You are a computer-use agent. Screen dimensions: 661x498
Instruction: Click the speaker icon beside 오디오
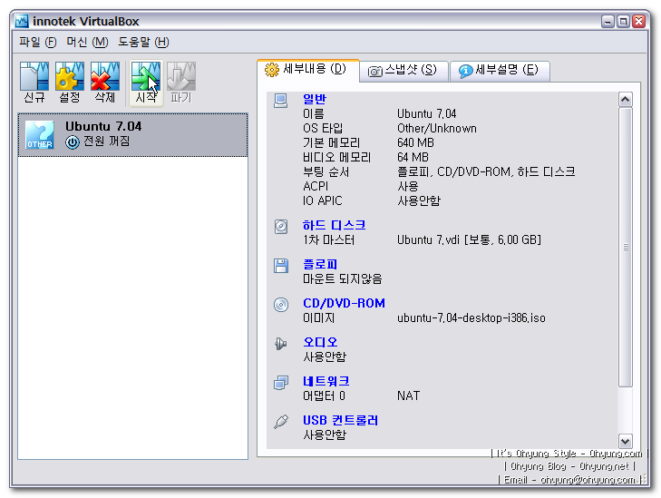point(281,344)
